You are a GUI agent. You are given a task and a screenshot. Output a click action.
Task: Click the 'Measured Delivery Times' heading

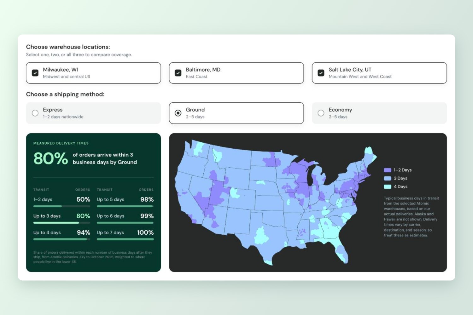point(61,143)
